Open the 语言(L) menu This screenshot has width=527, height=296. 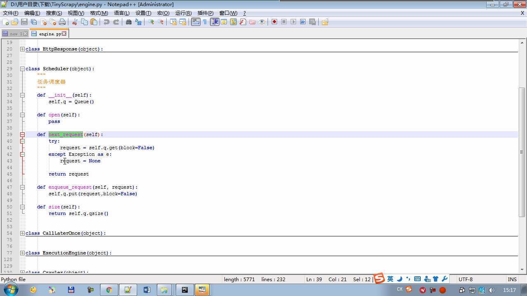pyautogui.click(x=121, y=13)
